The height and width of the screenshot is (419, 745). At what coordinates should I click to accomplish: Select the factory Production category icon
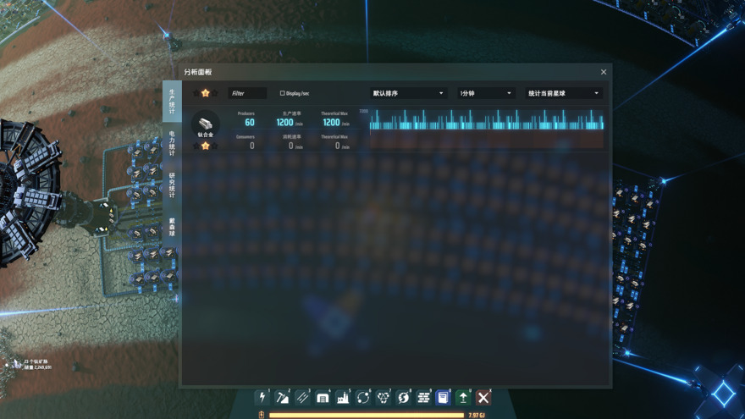point(343,397)
